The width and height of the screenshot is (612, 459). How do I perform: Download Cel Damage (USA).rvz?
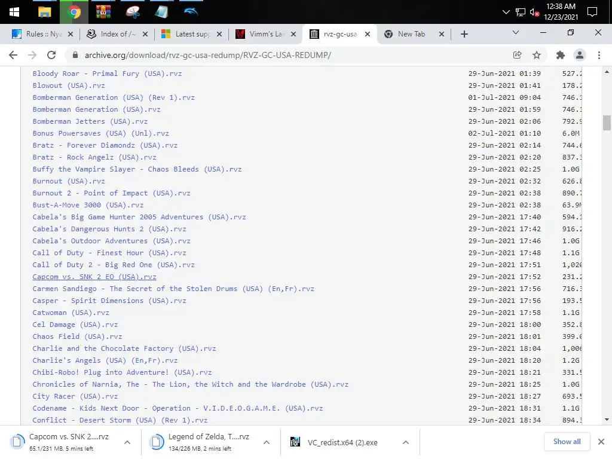pos(75,325)
